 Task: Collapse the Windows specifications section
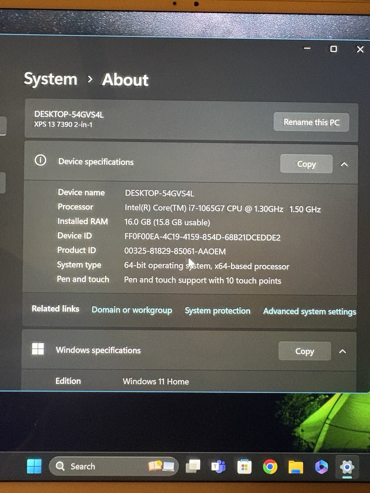(x=343, y=351)
